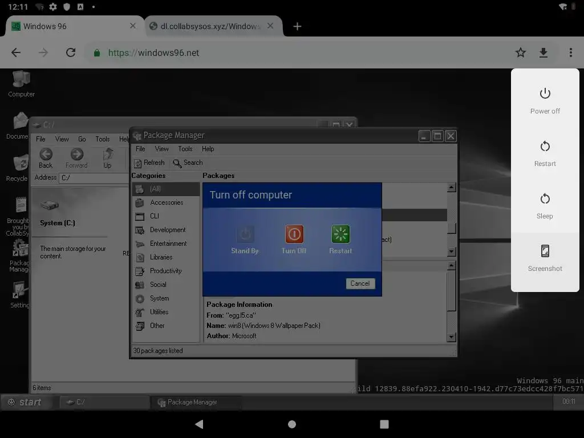584x438 pixels.
Task: Click Refresh in the Package Manager toolbar
Action: (149, 163)
